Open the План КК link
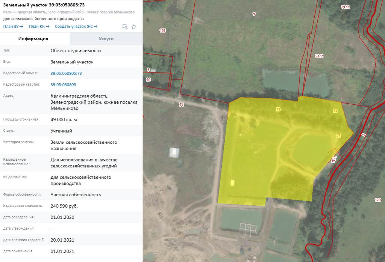Image resolution: width=385 pixels, height=262 pixels. 39,26
